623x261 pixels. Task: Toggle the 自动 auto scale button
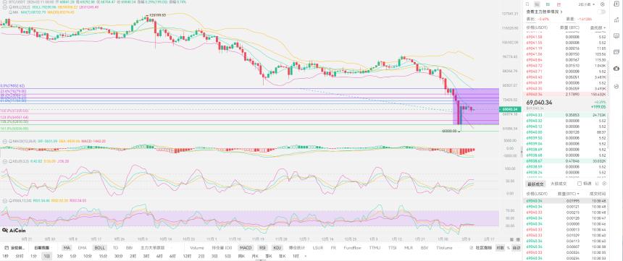516,248
